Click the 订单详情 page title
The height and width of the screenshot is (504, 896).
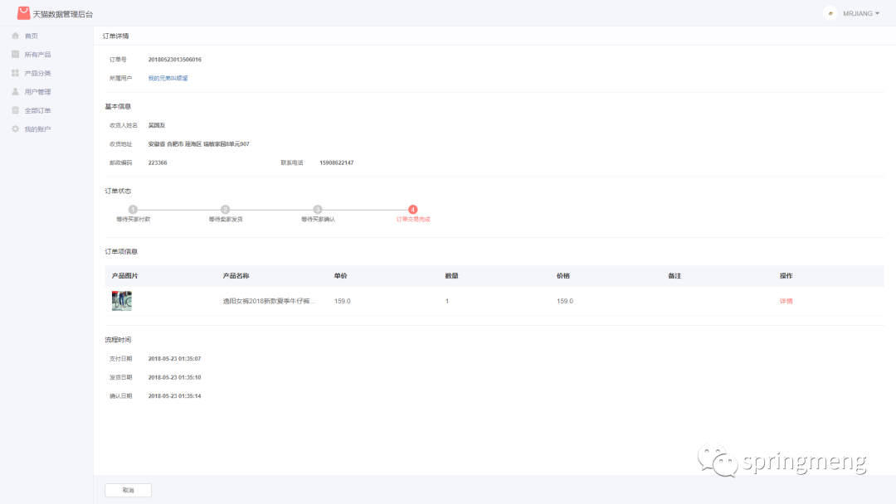click(116, 36)
